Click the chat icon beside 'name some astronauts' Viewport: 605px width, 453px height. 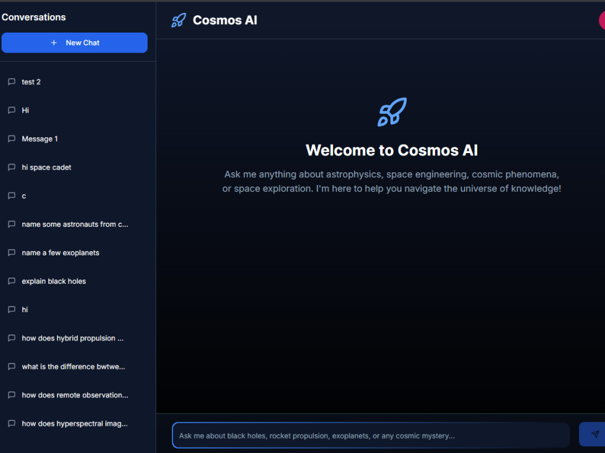[11, 224]
